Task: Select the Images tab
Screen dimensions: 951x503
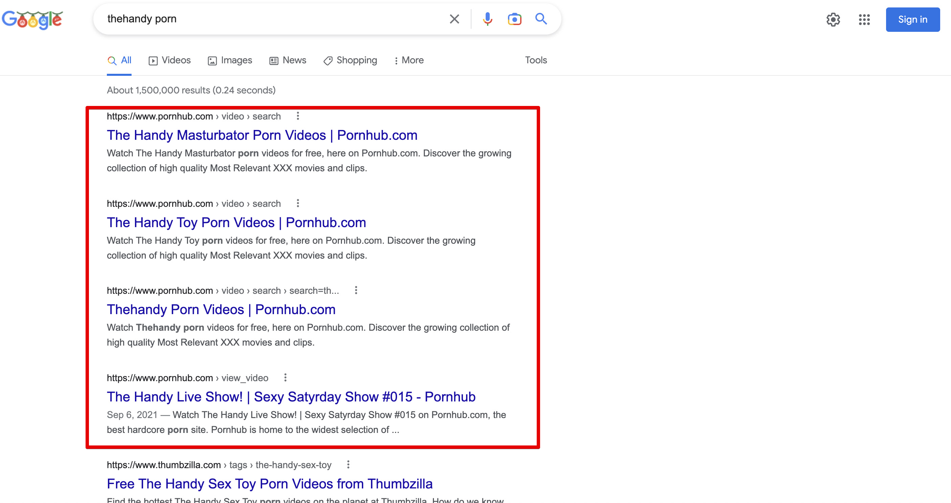Action: point(236,60)
